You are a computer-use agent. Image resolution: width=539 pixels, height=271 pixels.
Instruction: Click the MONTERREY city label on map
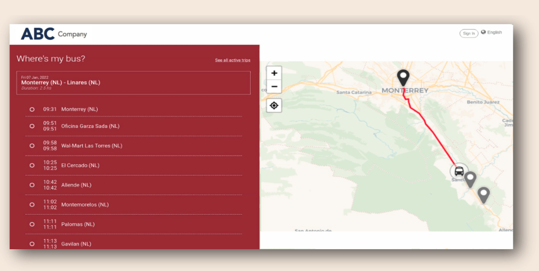point(405,90)
